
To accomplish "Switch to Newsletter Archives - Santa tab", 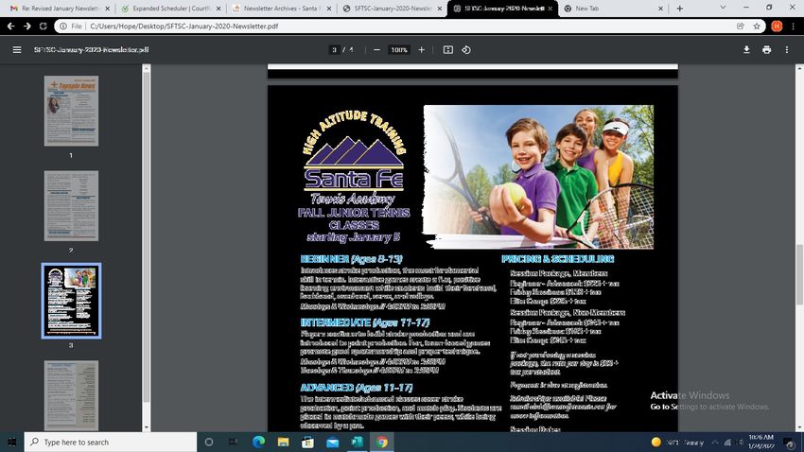I will (282, 9).
